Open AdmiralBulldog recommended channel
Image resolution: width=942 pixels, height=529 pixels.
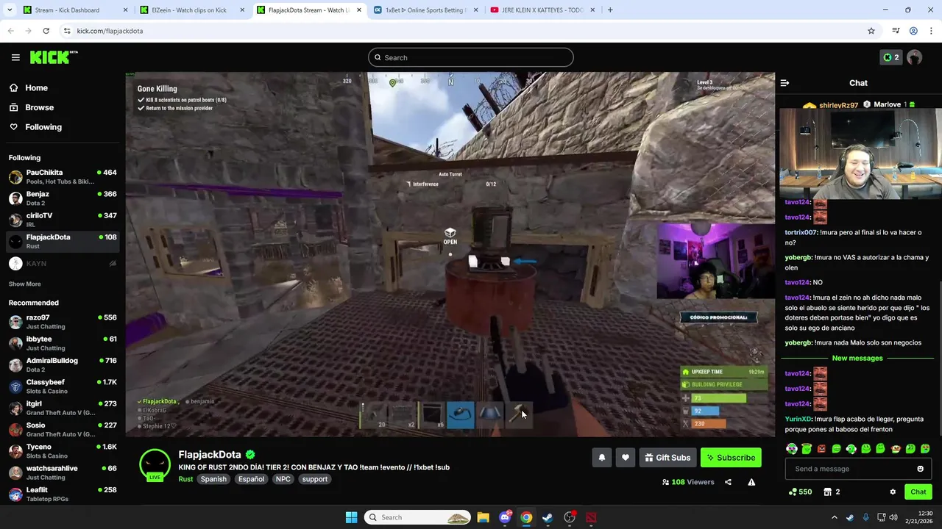pyautogui.click(x=63, y=365)
